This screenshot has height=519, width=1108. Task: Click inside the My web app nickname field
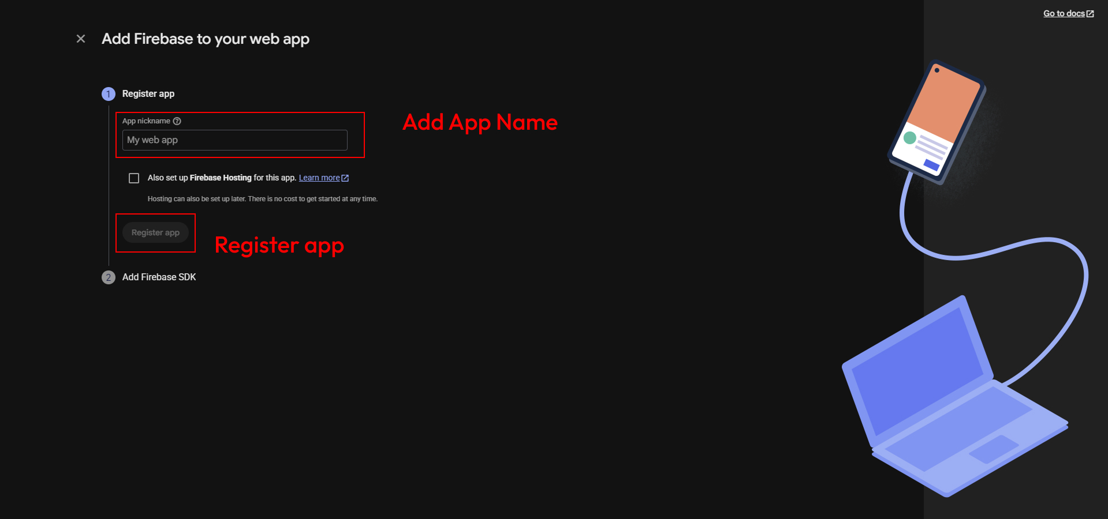(x=234, y=140)
